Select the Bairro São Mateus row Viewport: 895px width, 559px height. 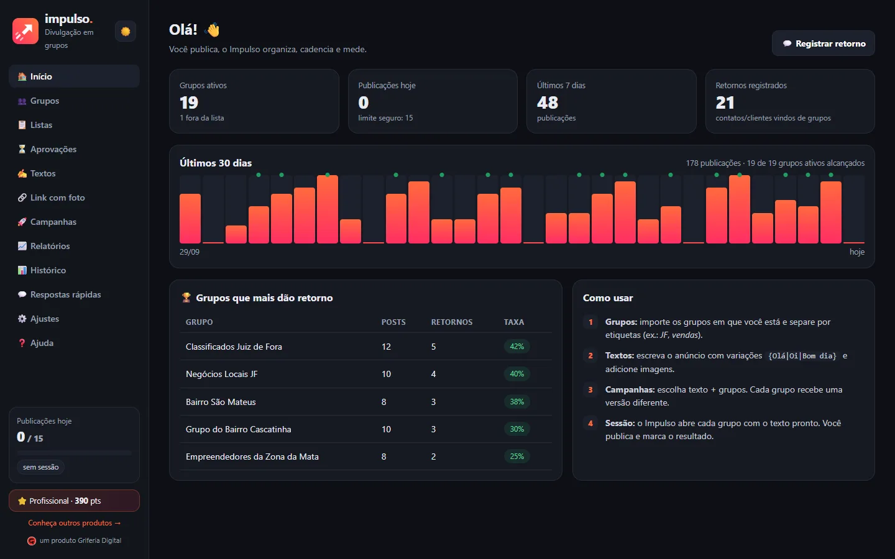click(x=366, y=402)
